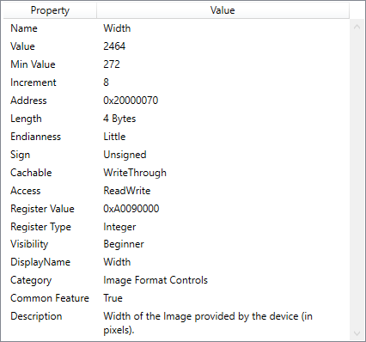Screen dimensions: 366x342
Task: Select the Register Value property label
Action: 42,209
